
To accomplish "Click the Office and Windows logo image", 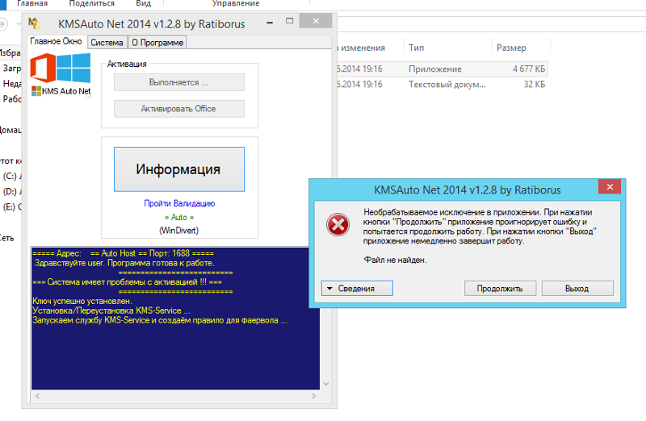I will coord(61,68).
